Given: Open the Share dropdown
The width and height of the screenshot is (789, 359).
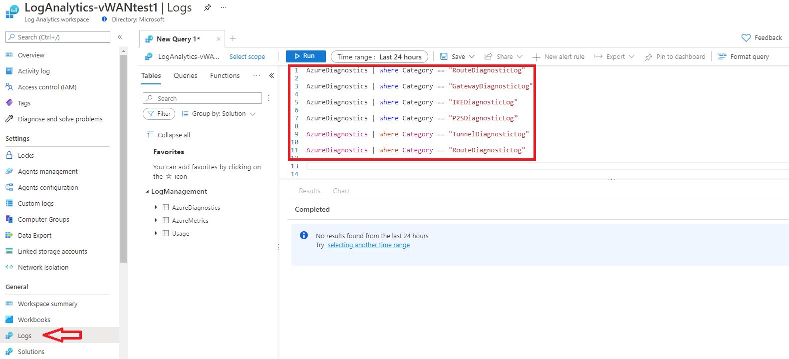Looking at the screenshot, I should [504, 56].
